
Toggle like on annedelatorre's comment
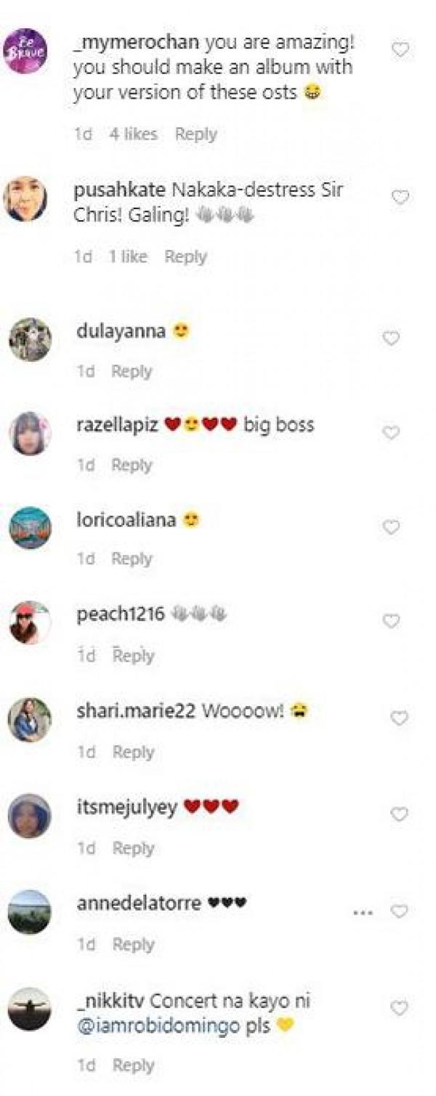pyautogui.click(x=400, y=912)
